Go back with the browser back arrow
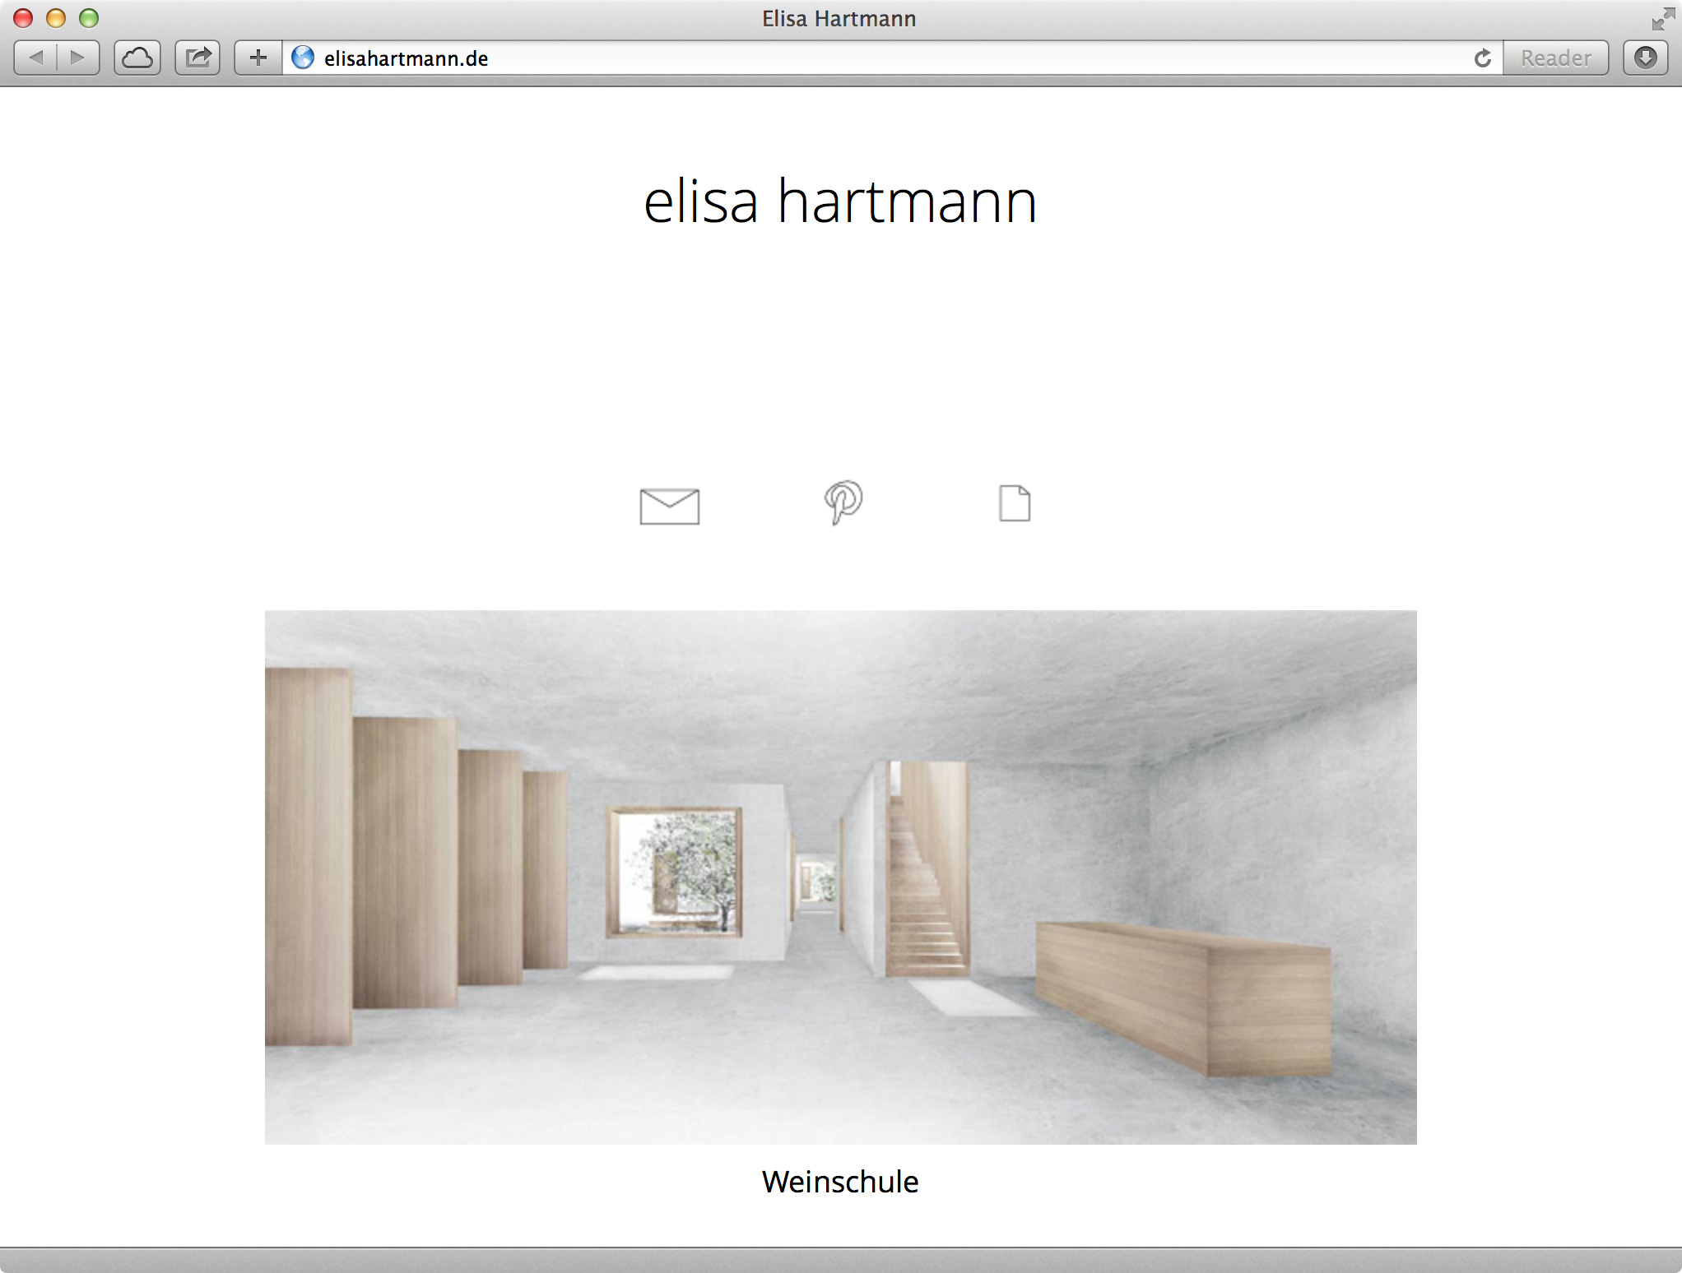The image size is (1682, 1273). 35,58
